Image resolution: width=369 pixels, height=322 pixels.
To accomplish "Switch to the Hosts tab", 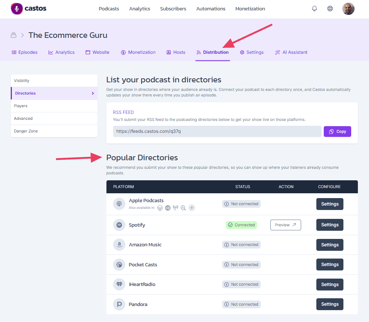I will click(176, 52).
